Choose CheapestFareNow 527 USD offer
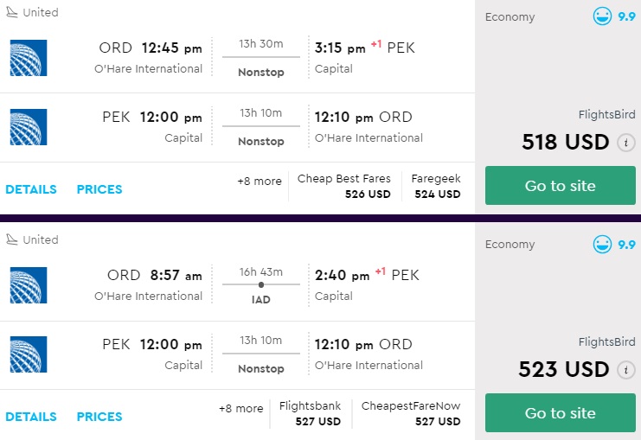This screenshot has height=440, width=641. (411, 413)
